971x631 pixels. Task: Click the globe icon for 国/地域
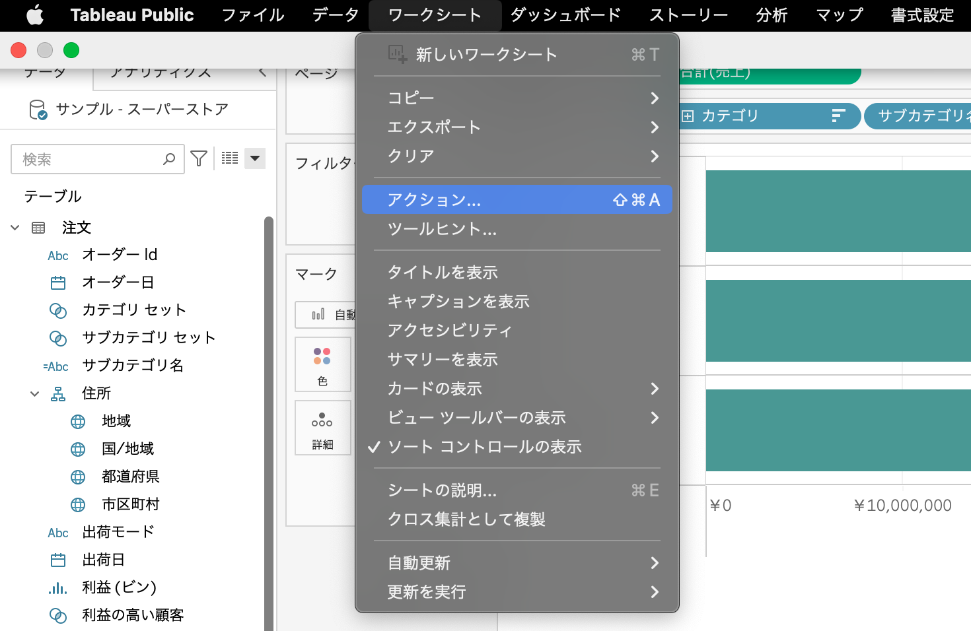click(x=78, y=449)
